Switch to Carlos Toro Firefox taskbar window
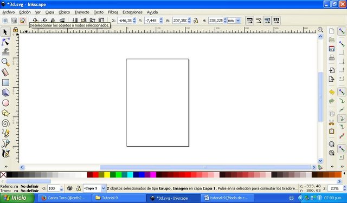Image resolution: width=347 pixels, height=203 pixels. (x=64, y=198)
